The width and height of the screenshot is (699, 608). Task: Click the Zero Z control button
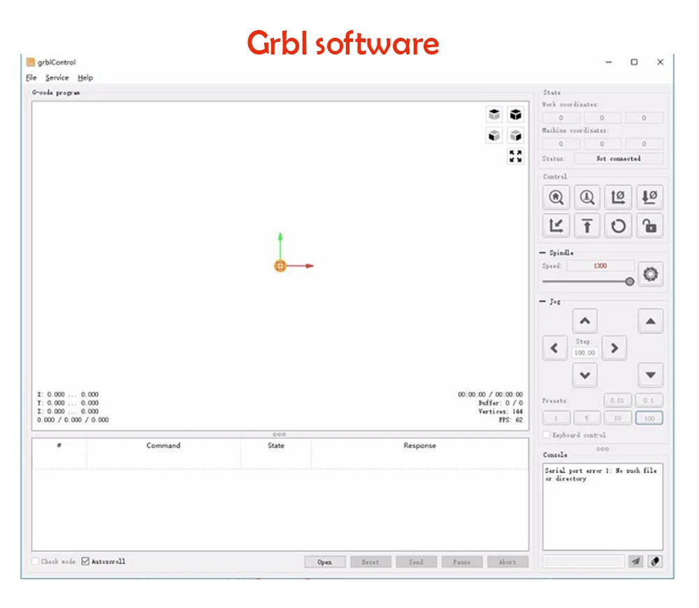click(x=649, y=197)
